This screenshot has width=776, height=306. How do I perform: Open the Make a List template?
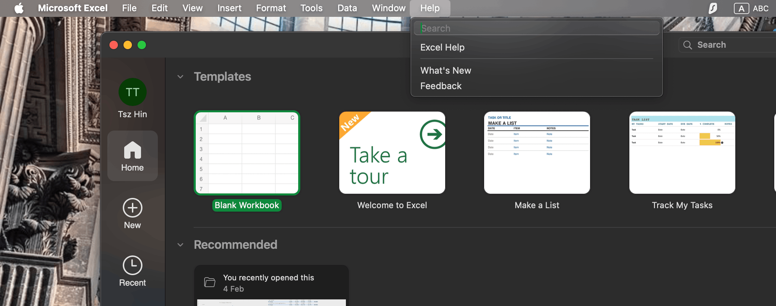click(537, 153)
